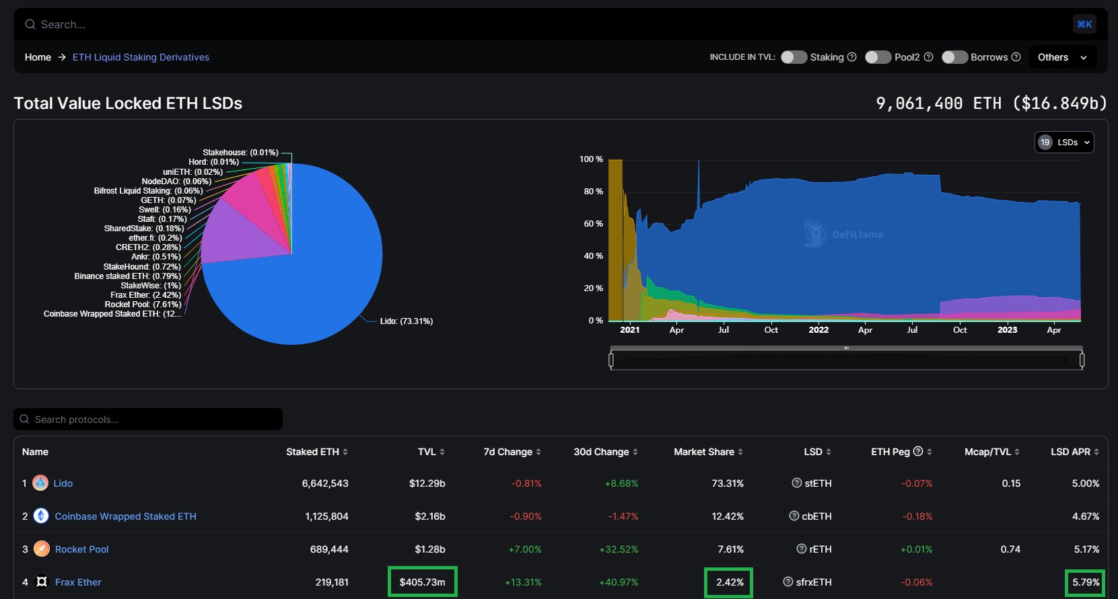Screen dimensions: 1118x599
Task: Open the Frax Ether protocol link
Action: [78, 582]
